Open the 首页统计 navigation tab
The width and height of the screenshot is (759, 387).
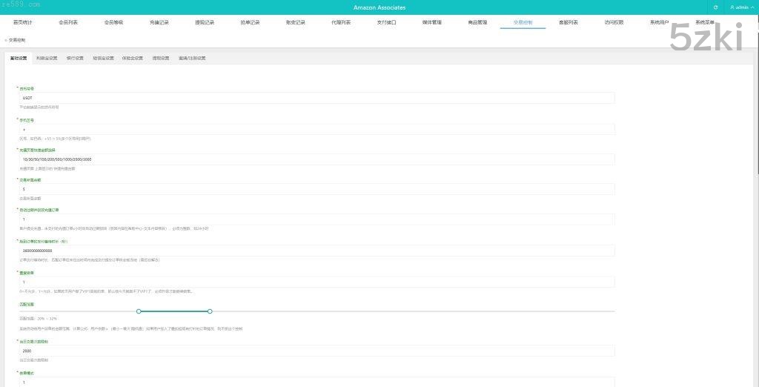point(23,23)
